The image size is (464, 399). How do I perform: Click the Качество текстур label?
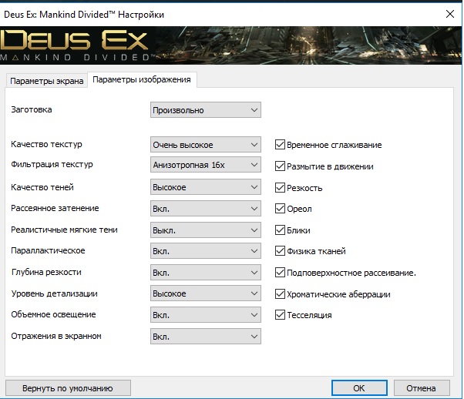tap(46, 144)
